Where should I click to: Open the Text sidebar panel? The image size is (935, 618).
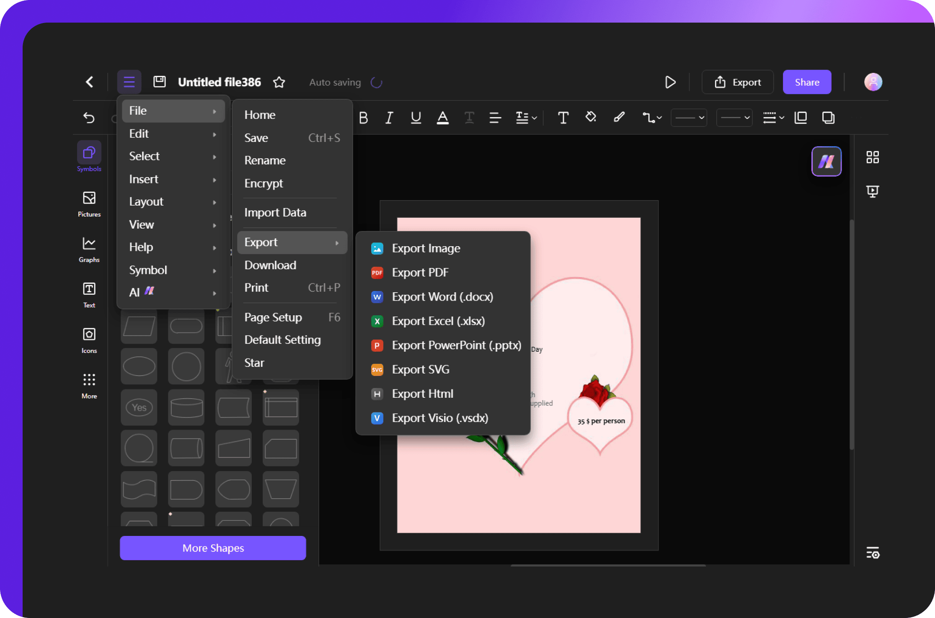(x=89, y=295)
